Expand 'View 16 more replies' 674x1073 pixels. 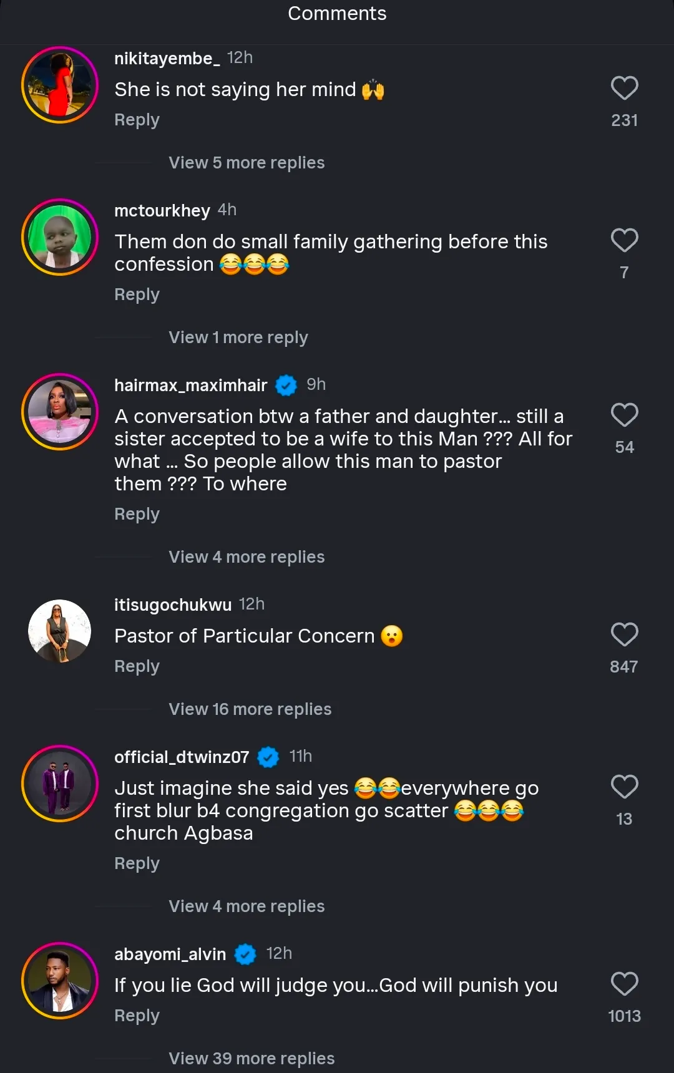[x=250, y=709]
